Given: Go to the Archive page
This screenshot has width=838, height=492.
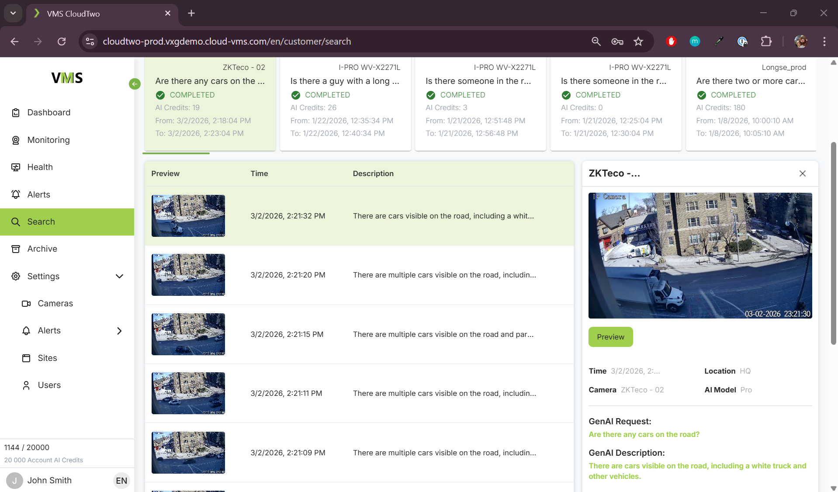Looking at the screenshot, I should click(42, 249).
